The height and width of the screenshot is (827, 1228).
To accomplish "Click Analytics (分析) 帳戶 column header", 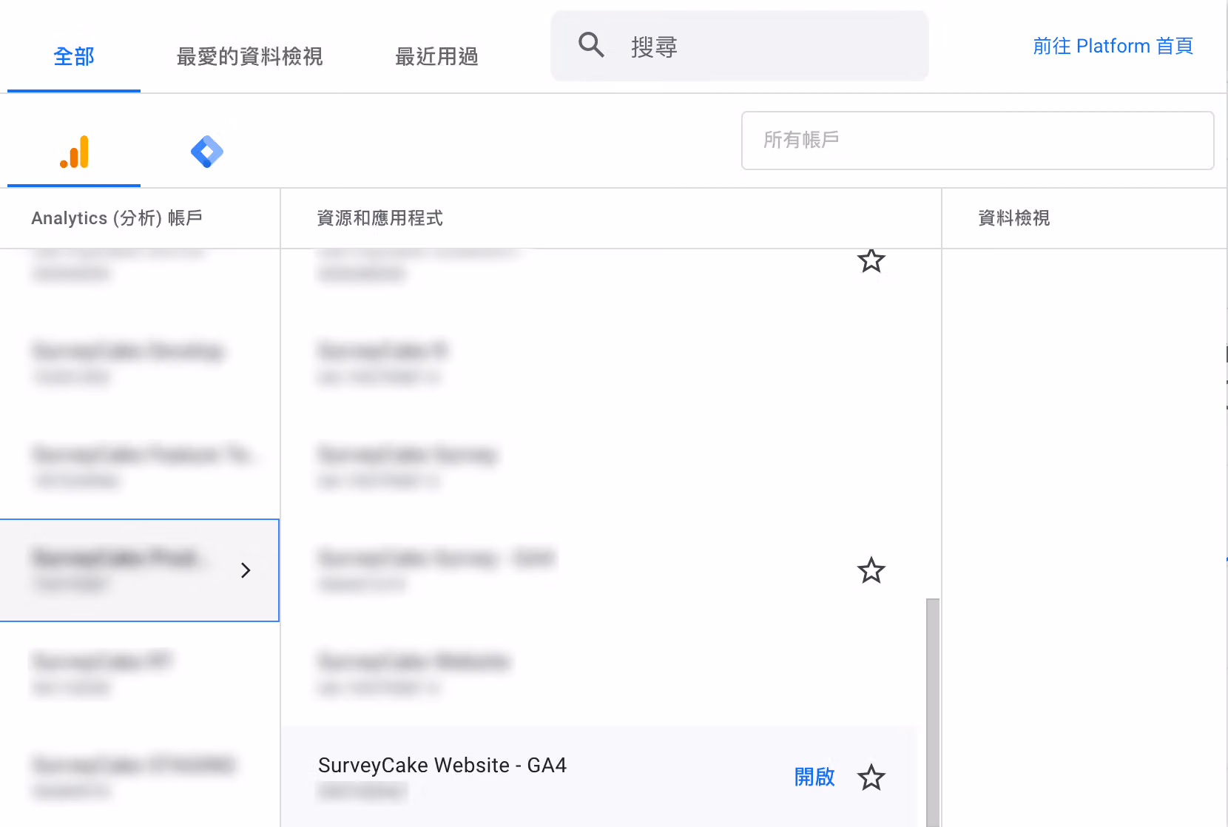I will (117, 218).
